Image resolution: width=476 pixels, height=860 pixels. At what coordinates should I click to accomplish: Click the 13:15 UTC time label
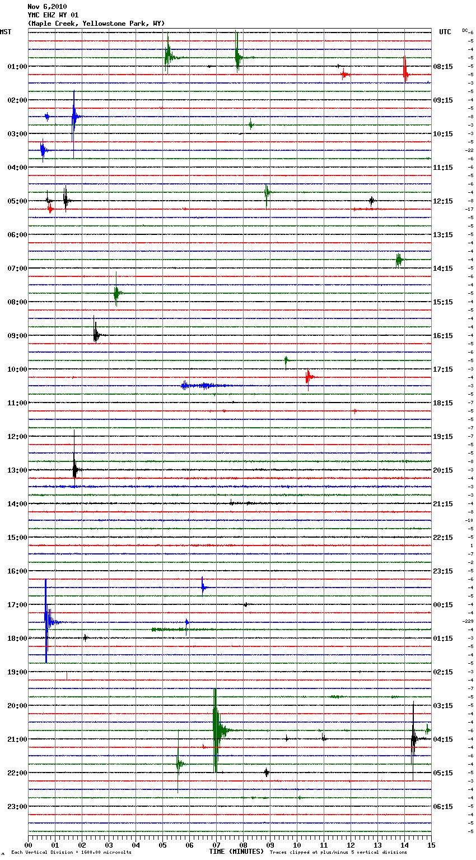point(443,235)
